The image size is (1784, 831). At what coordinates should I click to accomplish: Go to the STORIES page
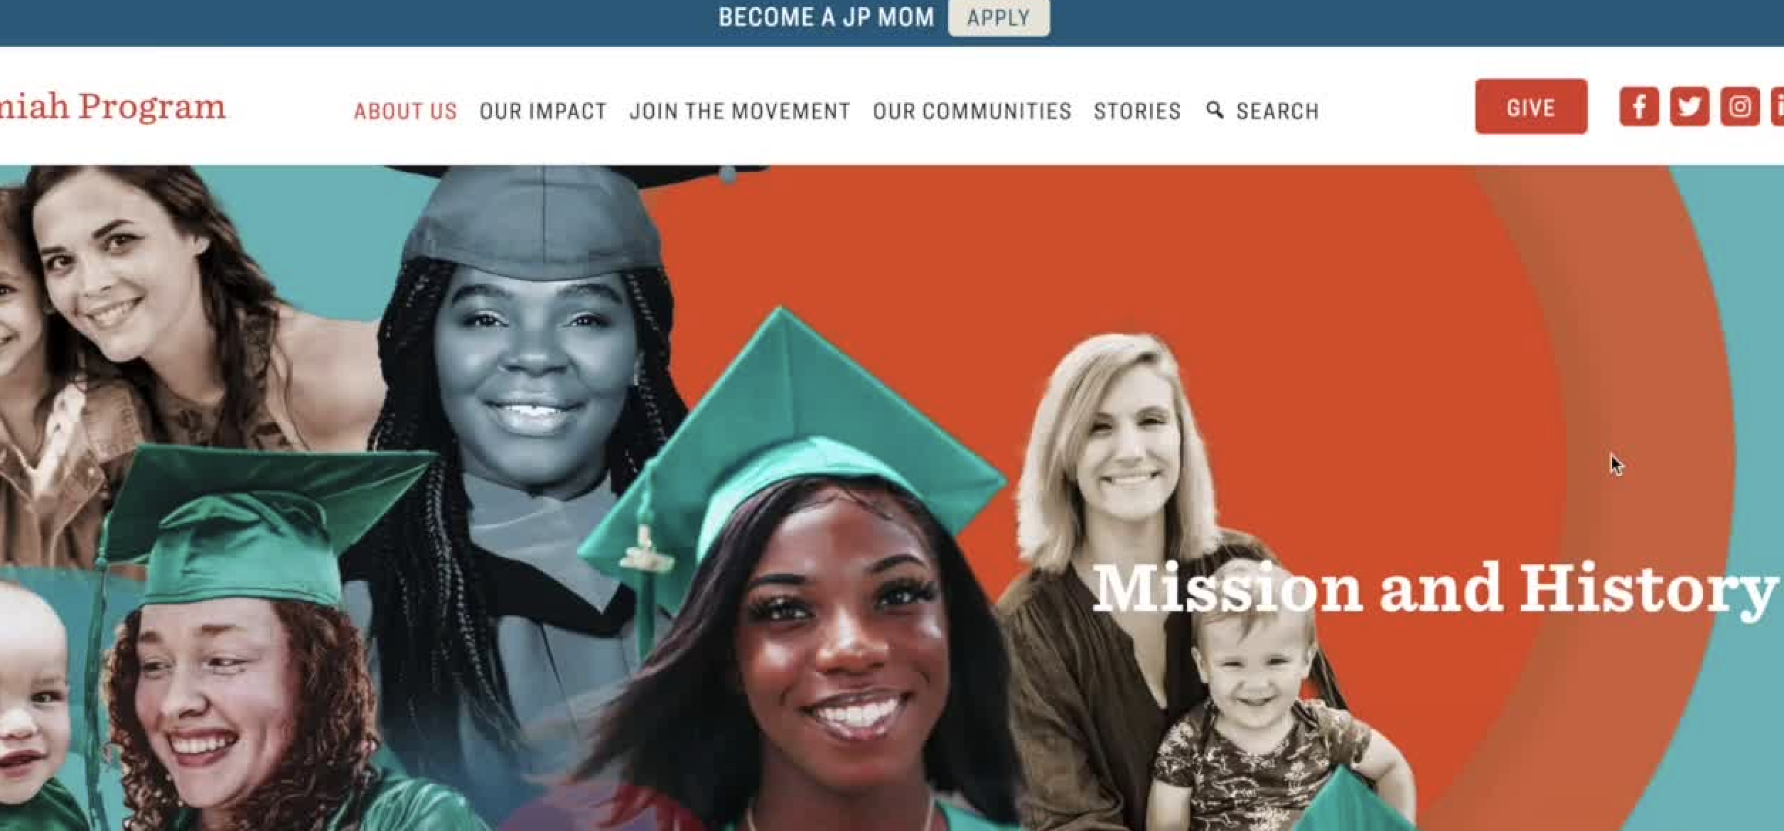1137,112
